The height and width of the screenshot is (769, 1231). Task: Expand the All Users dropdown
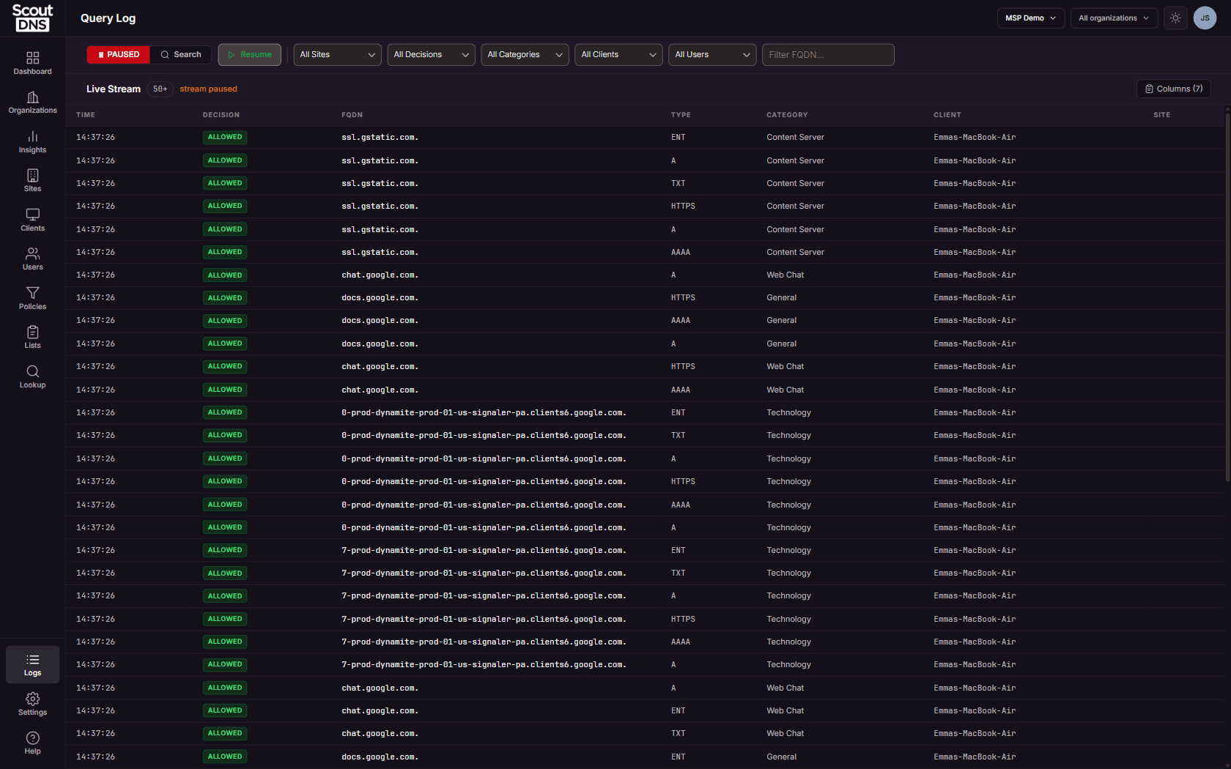(712, 55)
